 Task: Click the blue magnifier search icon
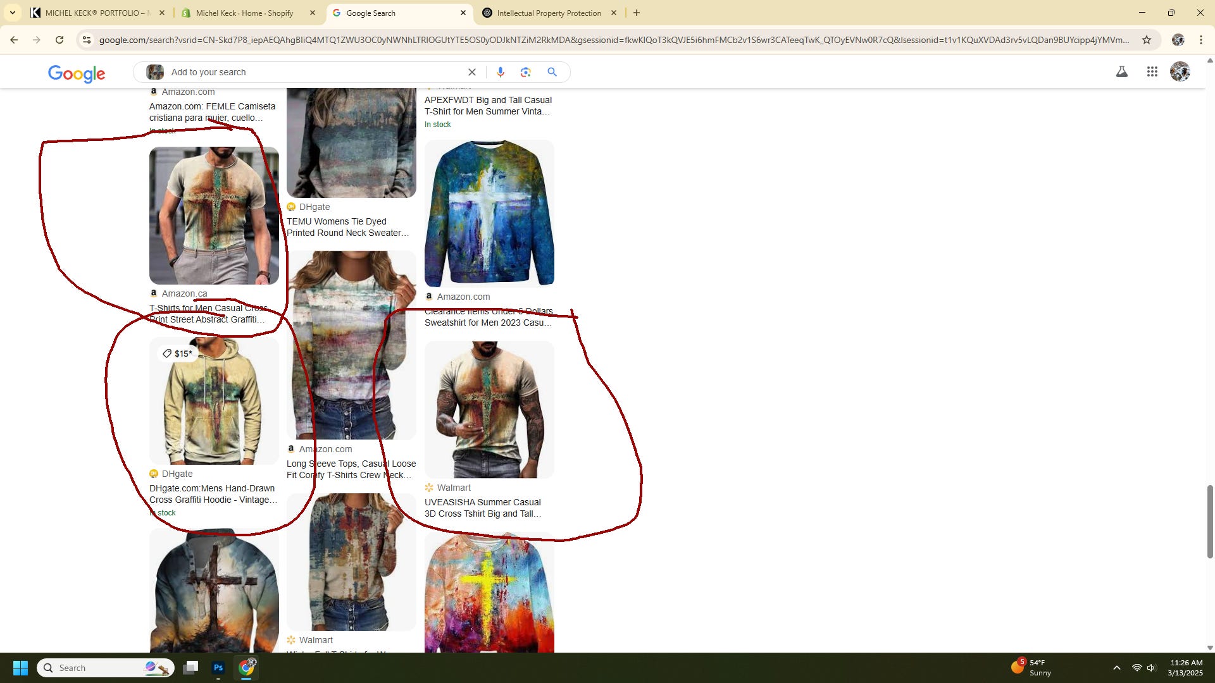pyautogui.click(x=552, y=72)
